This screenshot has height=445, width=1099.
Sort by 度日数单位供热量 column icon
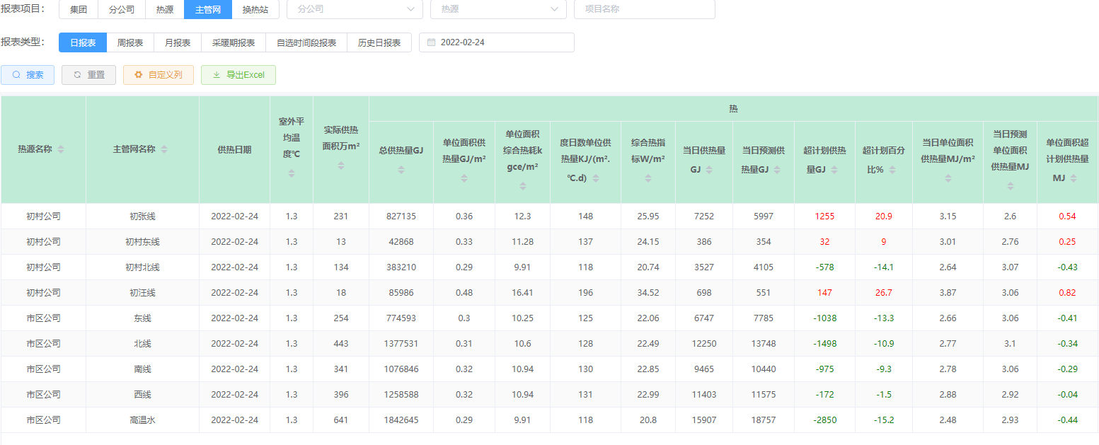tap(596, 179)
